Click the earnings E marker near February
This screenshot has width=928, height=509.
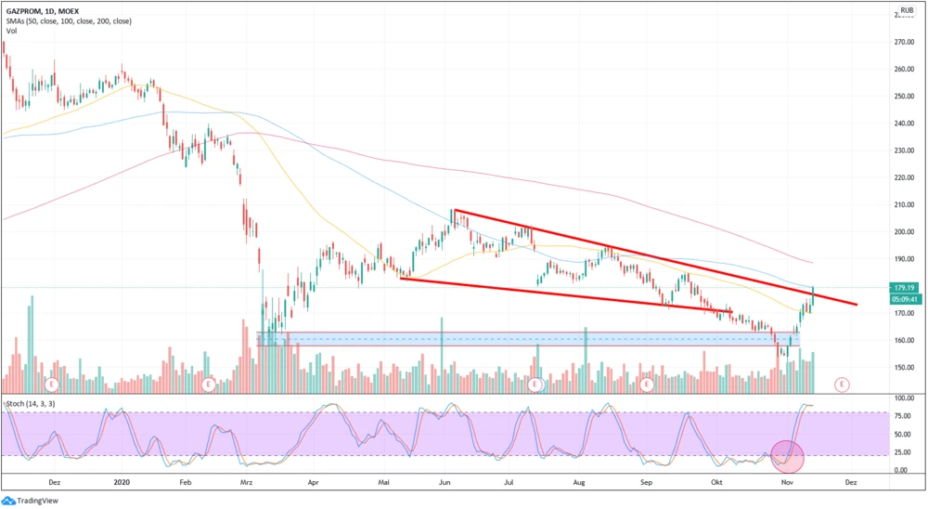[x=208, y=383]
